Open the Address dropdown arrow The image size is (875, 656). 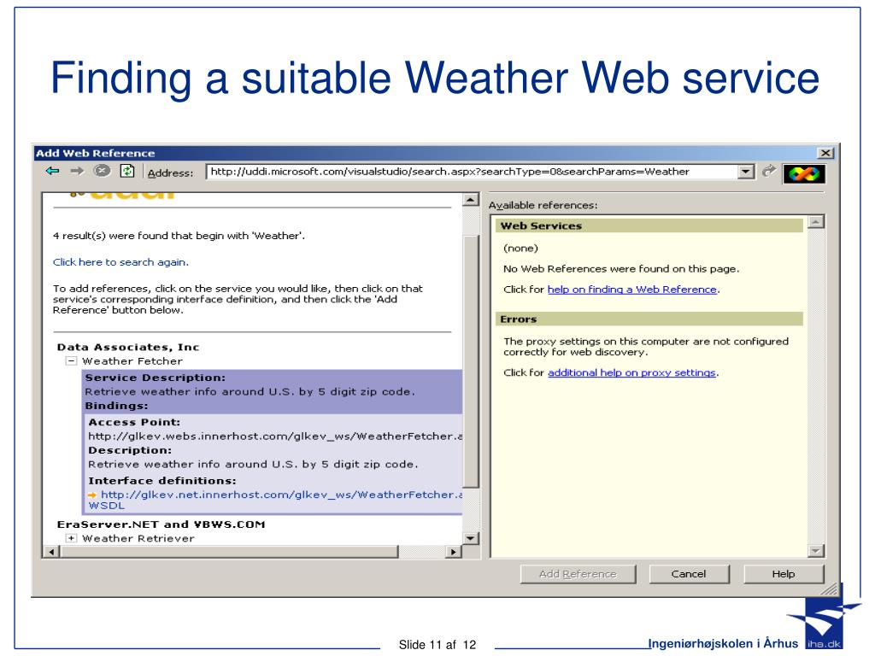tap(745, 171)
